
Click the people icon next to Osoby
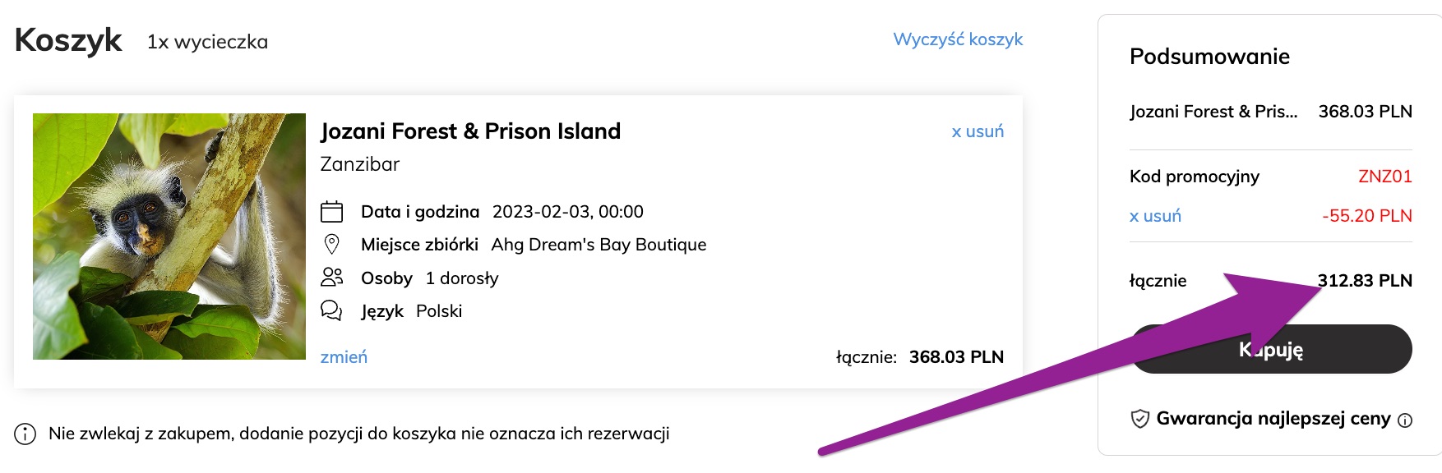331,278
